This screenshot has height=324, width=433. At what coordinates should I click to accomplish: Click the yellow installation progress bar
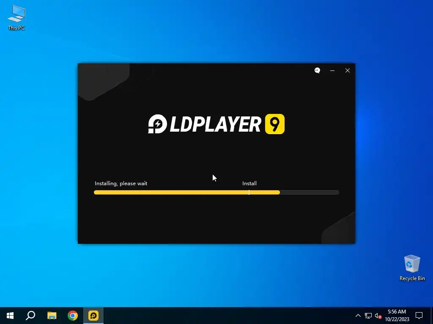216,192
